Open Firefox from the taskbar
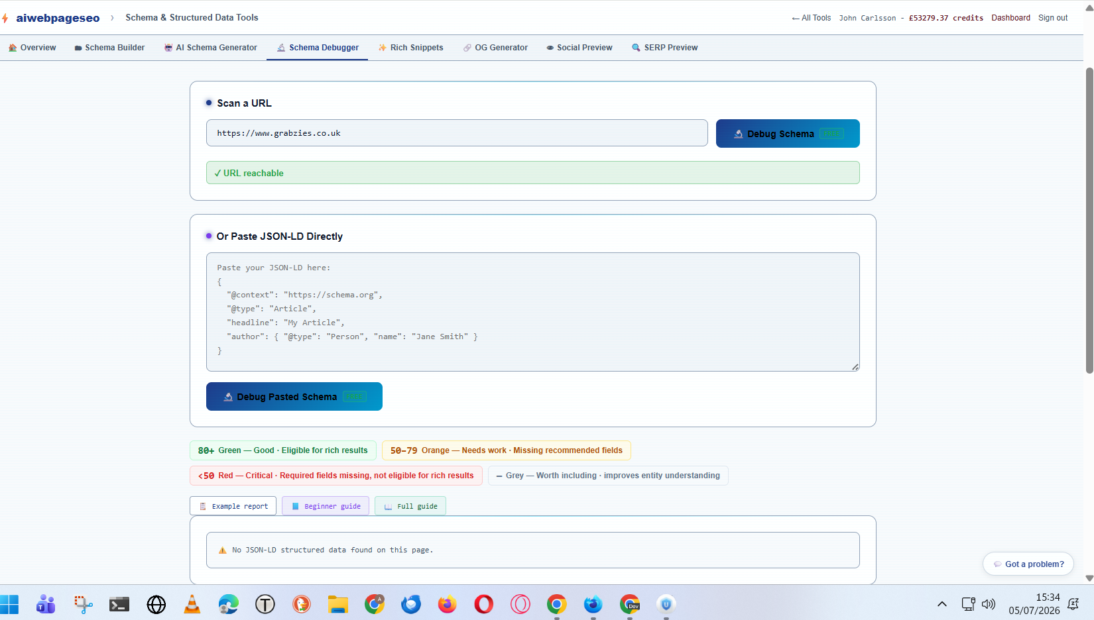Screen dimensions: 1094x620 (x=448, y=604)
